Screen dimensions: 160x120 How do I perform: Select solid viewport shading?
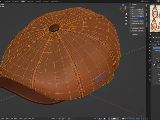tap(114, 119)
